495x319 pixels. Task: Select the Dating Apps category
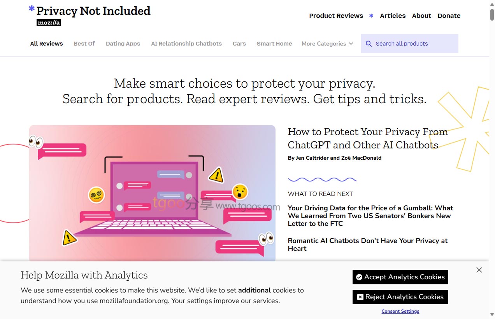pos(123,44)
